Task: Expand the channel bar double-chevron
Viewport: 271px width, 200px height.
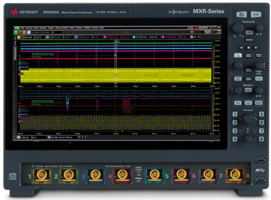Action: pyautogui.click(x=195, y=37)
